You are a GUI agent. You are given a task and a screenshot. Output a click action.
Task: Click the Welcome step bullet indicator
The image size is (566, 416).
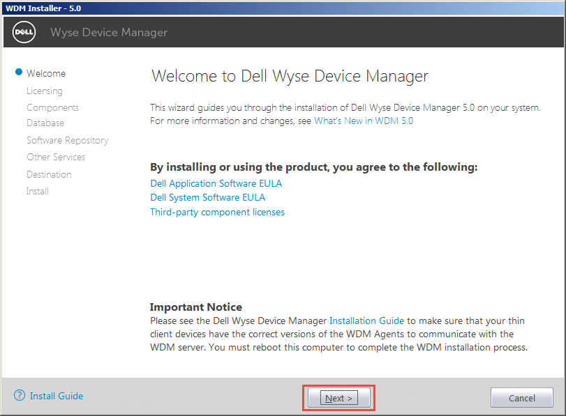pos(18,72)
